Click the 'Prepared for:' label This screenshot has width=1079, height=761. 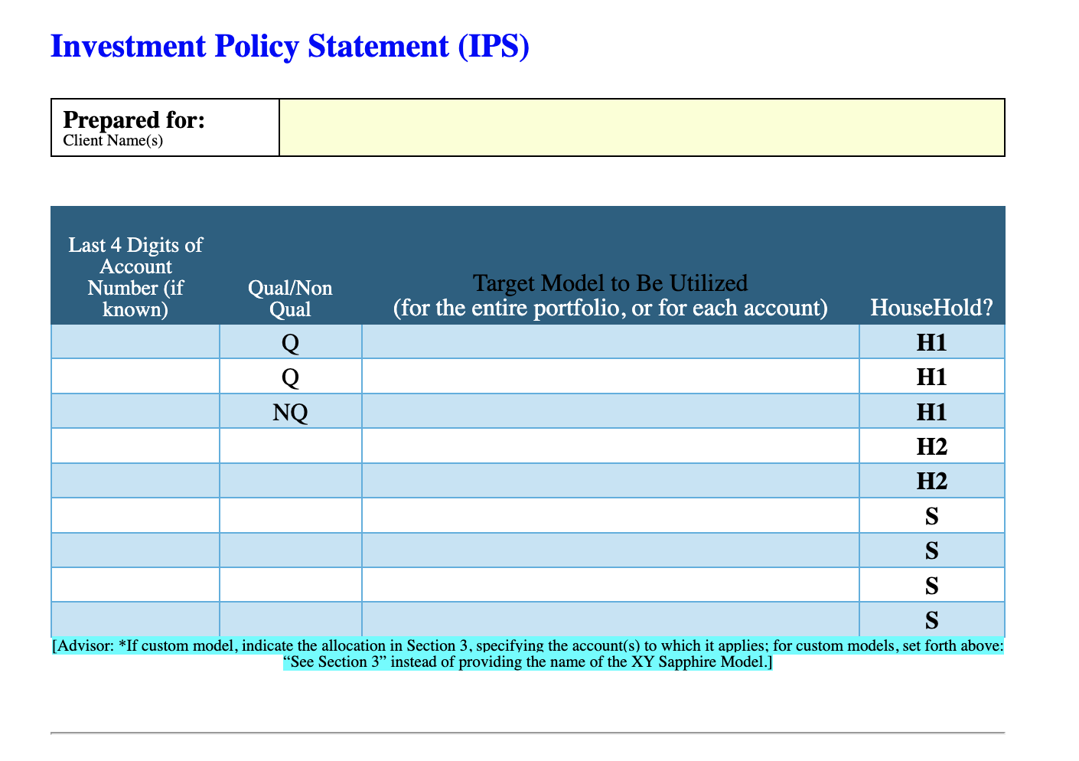click(134, 119)
